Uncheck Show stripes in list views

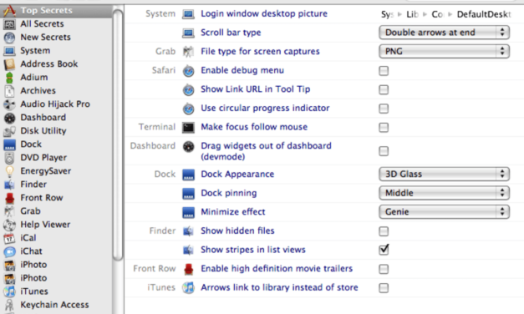(x=384, y=249)
